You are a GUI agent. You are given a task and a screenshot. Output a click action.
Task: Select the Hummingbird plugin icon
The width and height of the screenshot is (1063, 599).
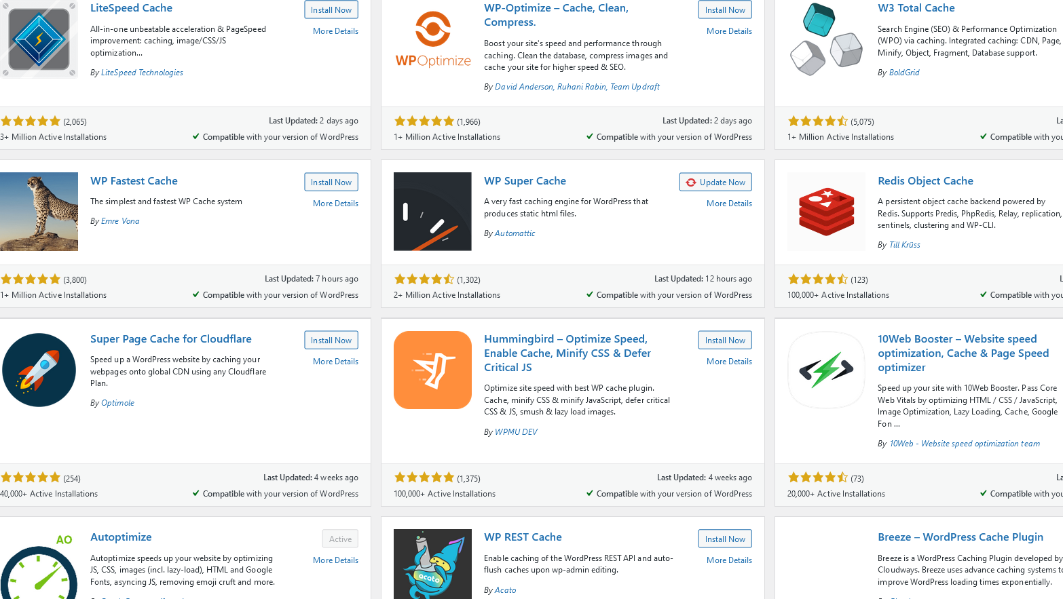(432, 370)
